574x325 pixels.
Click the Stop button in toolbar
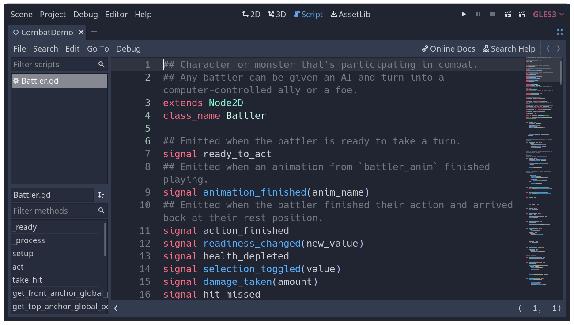pyautogui.click(x=492, y=14)
